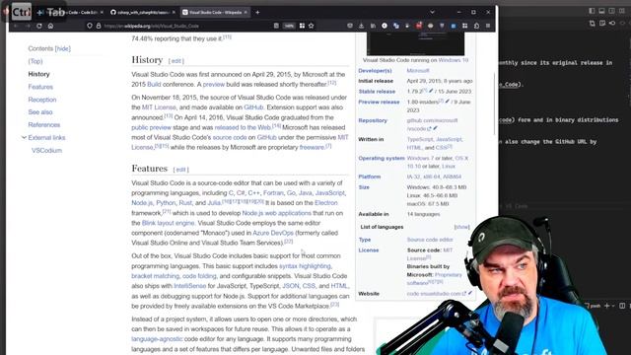Edit the Features section
The height and width of the screenshot is (355, 631).
coord(180,170)
